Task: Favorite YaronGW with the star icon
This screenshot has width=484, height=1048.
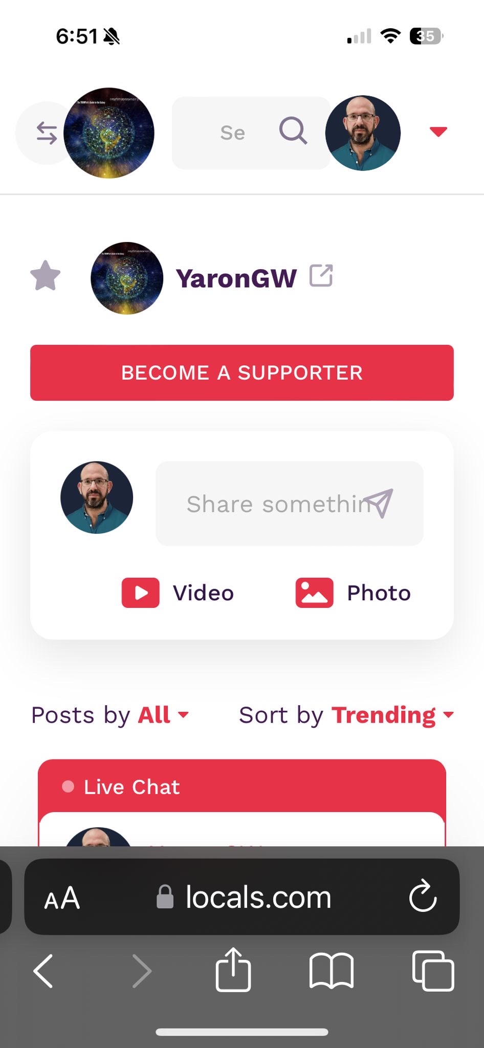Action: [46, 276]
